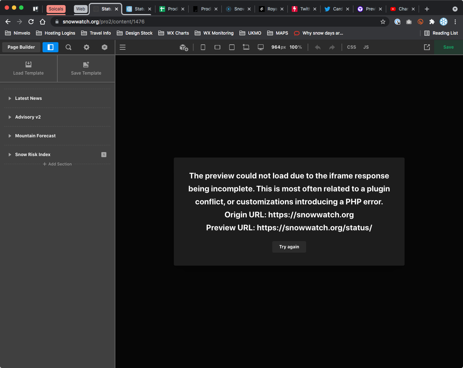Click the undo arrow icon
This screenshot has height=368, width=463.
click(318, 47)
